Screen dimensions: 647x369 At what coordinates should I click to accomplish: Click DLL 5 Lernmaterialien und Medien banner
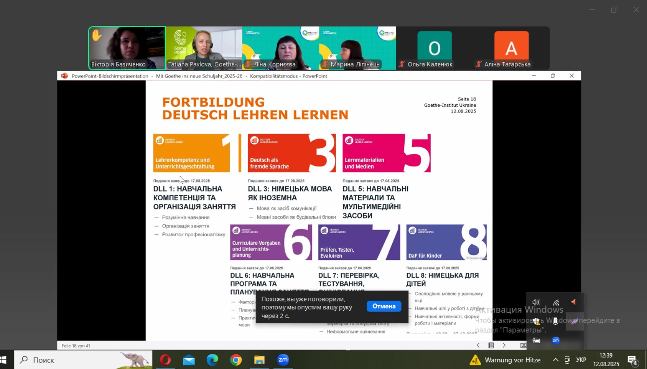(387, 153)
